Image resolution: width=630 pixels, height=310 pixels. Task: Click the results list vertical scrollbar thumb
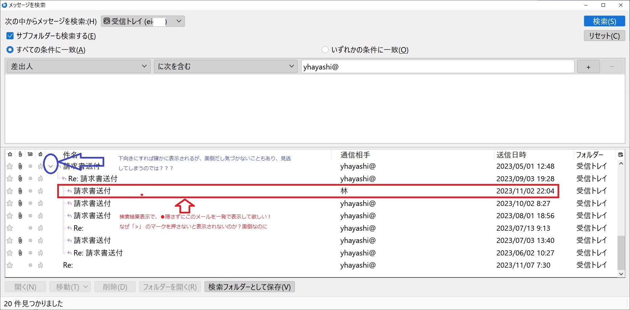pos(621,252)
